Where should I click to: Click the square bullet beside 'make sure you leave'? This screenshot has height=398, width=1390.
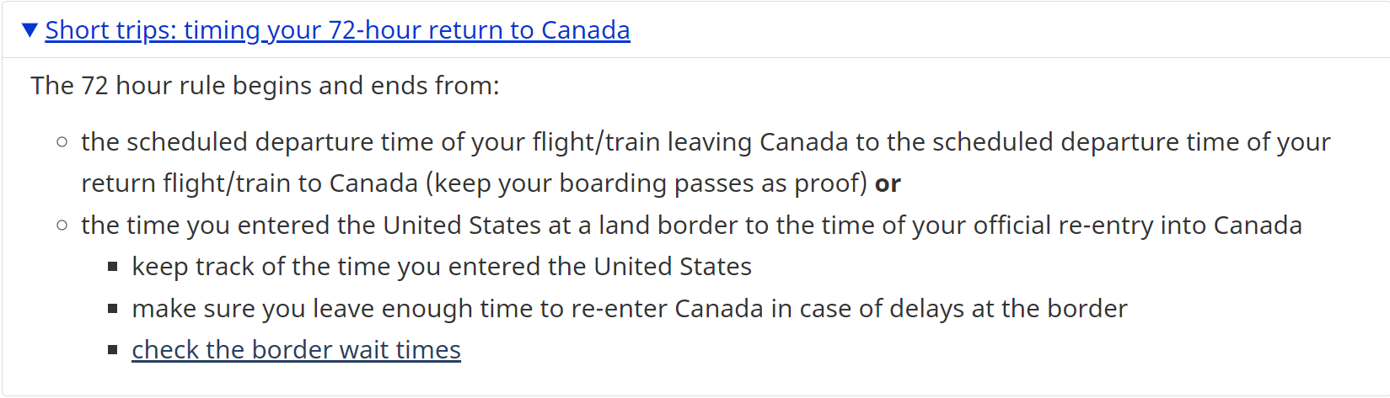113,309
